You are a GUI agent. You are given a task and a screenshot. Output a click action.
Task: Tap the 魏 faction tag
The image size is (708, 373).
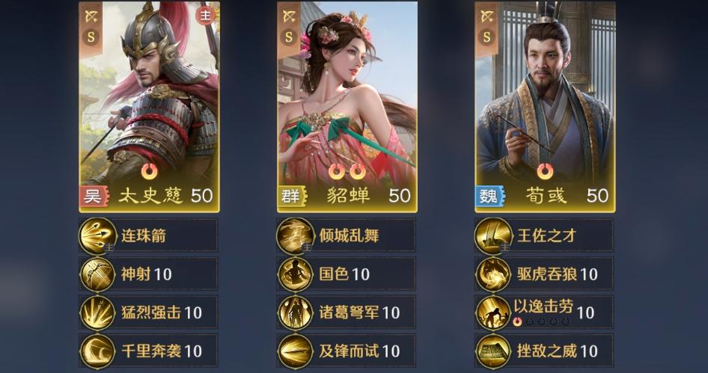pos(489,196)
